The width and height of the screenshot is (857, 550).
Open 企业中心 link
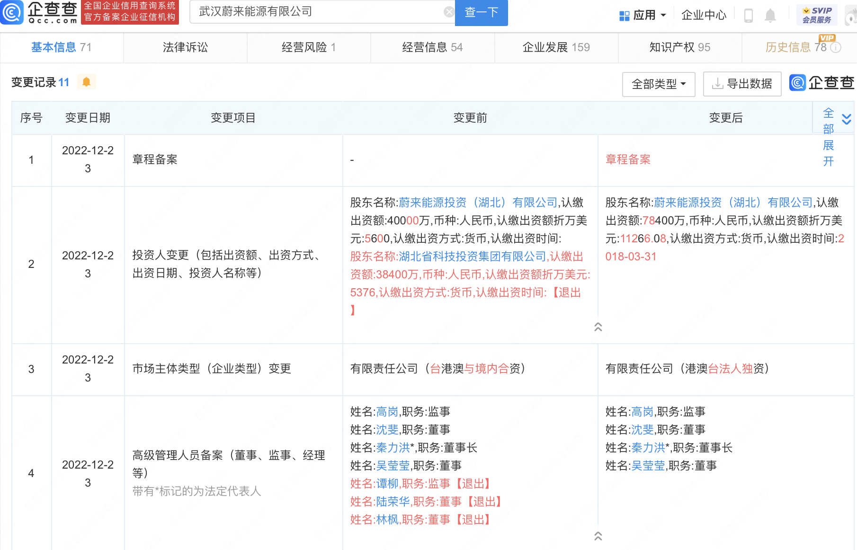tap(704, 15)
